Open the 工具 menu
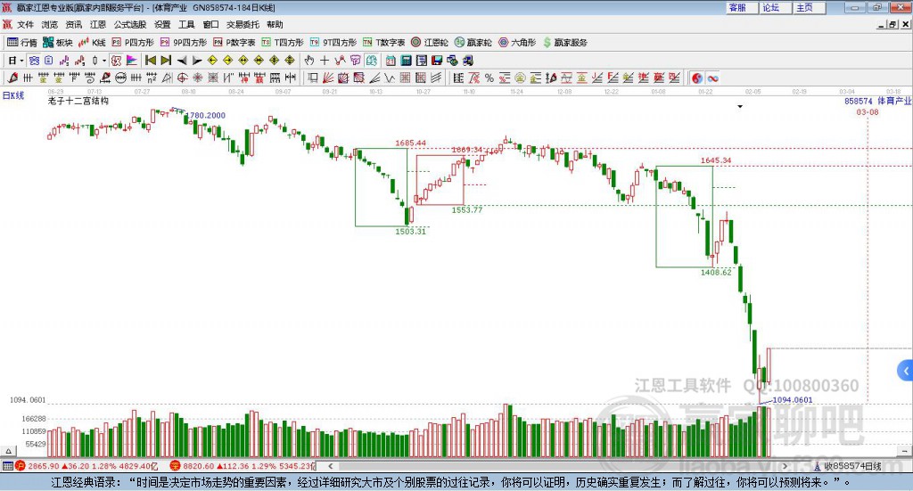The image size is (913, 491). tap(186, 24)
